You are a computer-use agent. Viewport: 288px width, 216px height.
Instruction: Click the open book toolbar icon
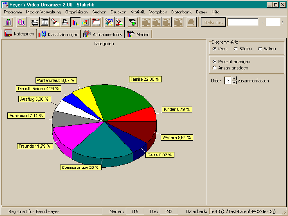point(44,22)
